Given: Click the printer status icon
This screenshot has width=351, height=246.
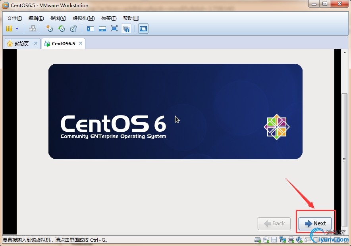Looking at the screenshot, I should click(x=291, y=240).
